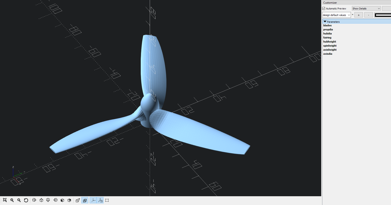Click the black color swatch field

tap(384, 15)
